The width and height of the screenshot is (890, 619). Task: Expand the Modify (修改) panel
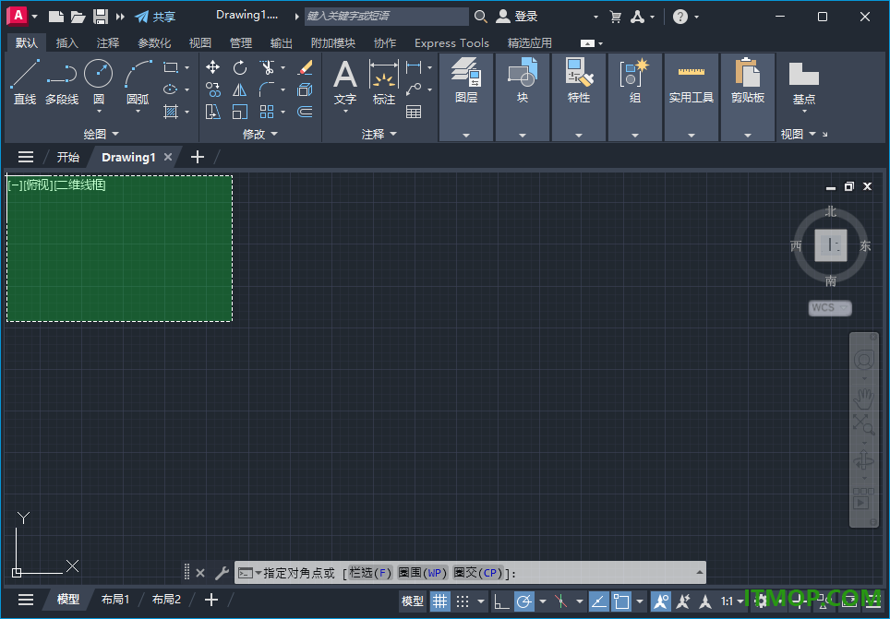pos(260,134)
